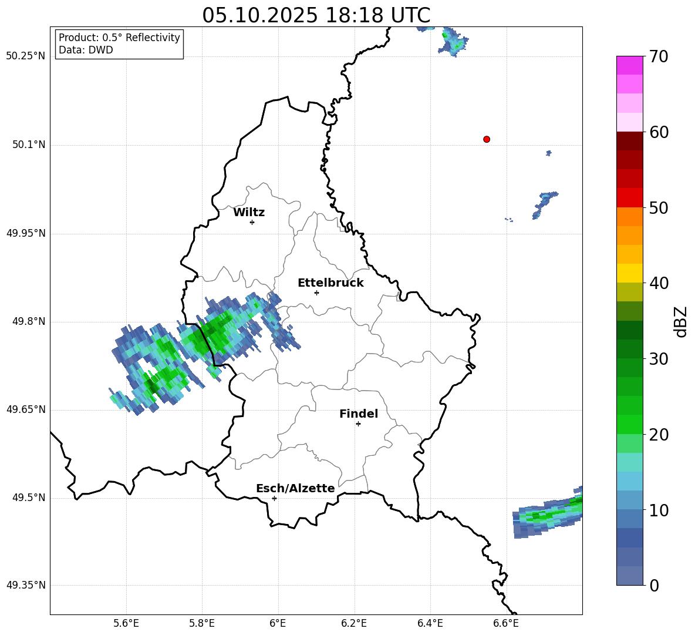
Task: Click the 5.6°E longitude label
Action: (x=126, y=623)
